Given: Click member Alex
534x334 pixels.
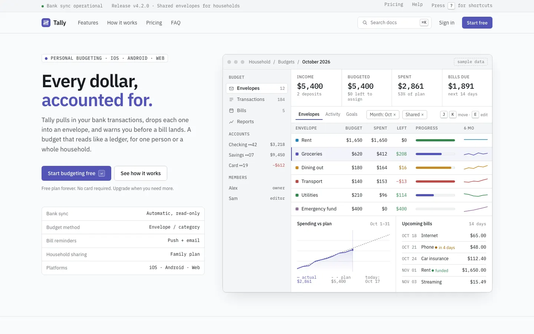Looking at the screenshot, I should (x=257, y=188).
